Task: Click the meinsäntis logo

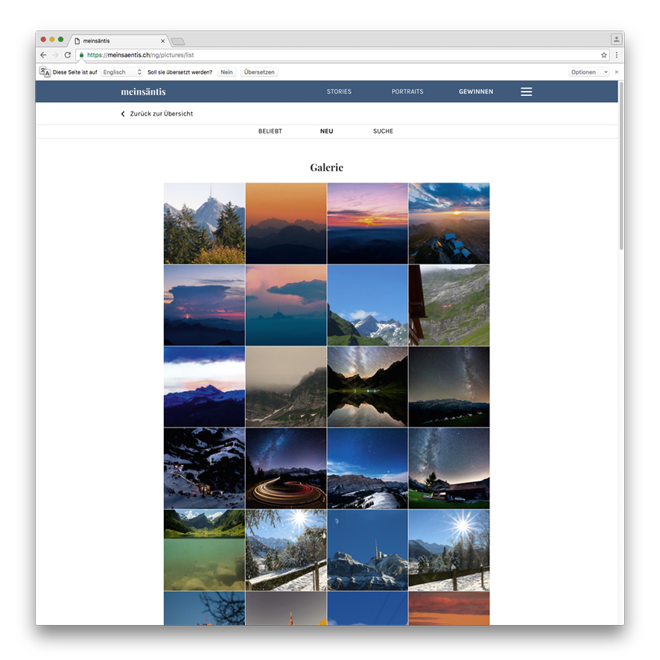Action: tap(144, 92)
